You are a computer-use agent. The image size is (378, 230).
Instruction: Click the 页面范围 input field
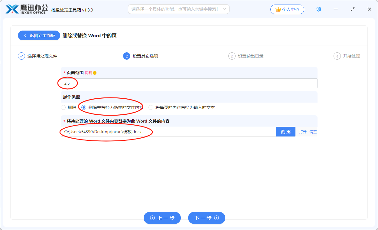click(x=189, y=83)
